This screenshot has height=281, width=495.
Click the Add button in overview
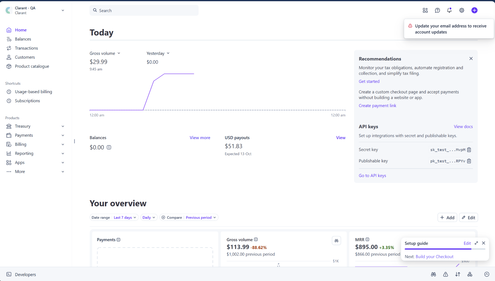tap(447, 217)
